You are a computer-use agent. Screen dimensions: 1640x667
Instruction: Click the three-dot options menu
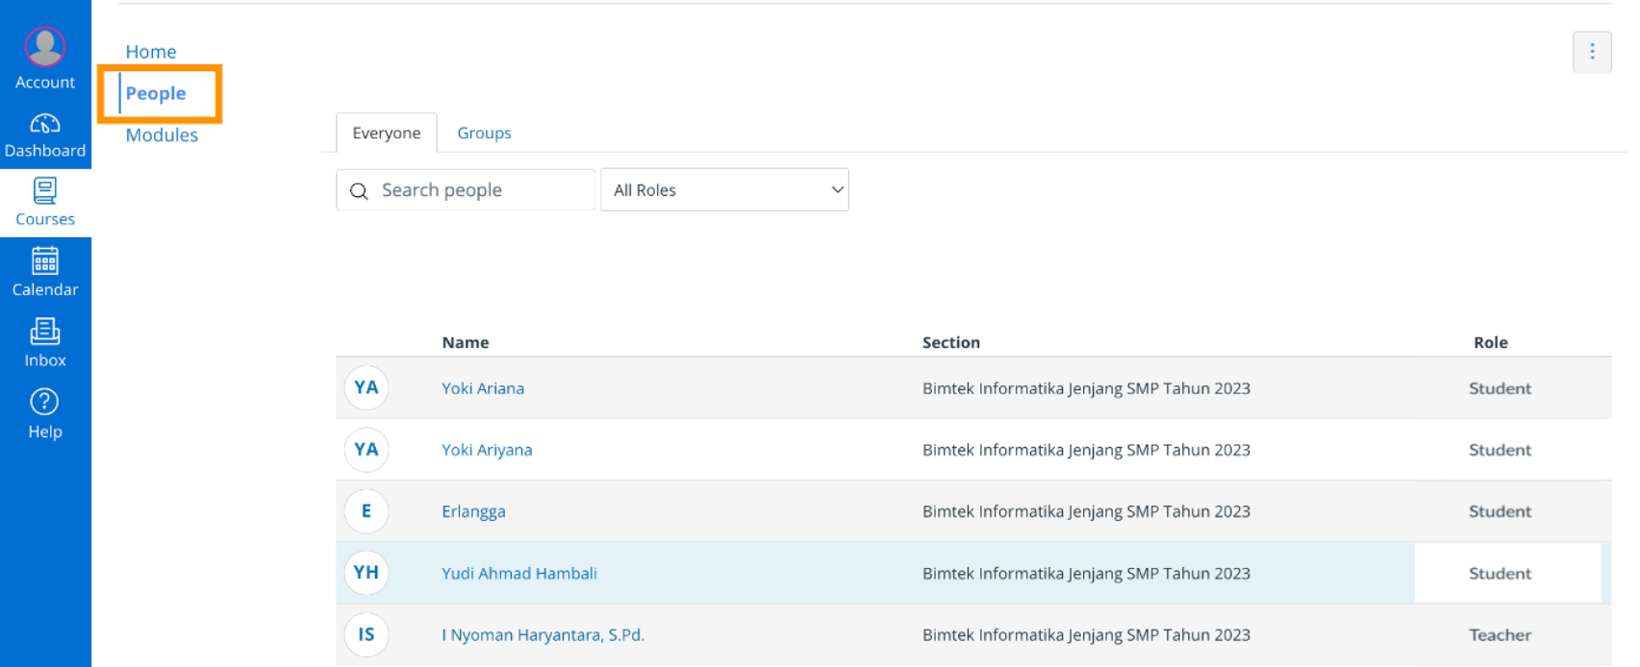coord(1592,52)
